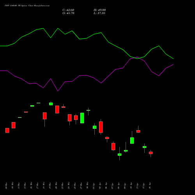Click the red candlestick above 07 Apr
195x195 pixels.
[113, 147]
